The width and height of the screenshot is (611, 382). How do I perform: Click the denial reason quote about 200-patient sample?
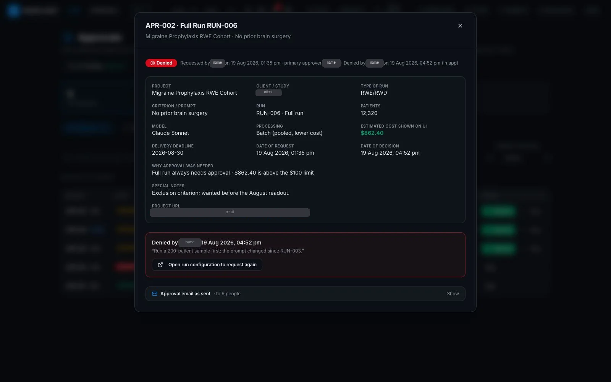tap(228, 251)
